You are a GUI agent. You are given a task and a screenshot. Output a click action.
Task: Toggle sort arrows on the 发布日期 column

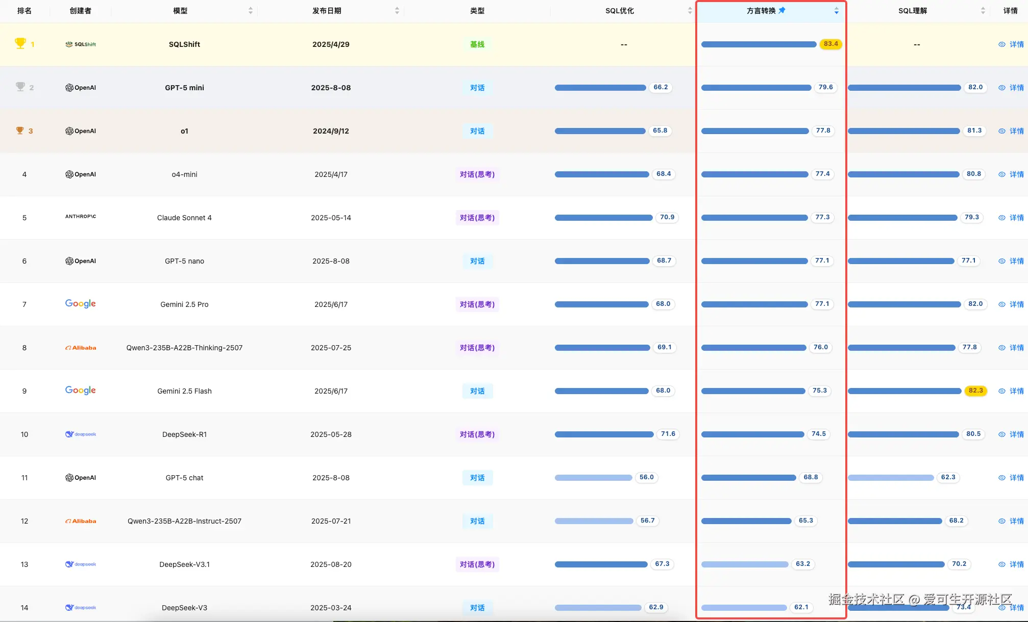(x=397, y=11)
